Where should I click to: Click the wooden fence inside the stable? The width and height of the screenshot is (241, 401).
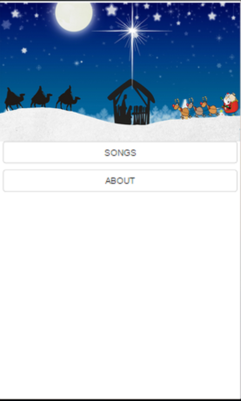click(141, 114)
